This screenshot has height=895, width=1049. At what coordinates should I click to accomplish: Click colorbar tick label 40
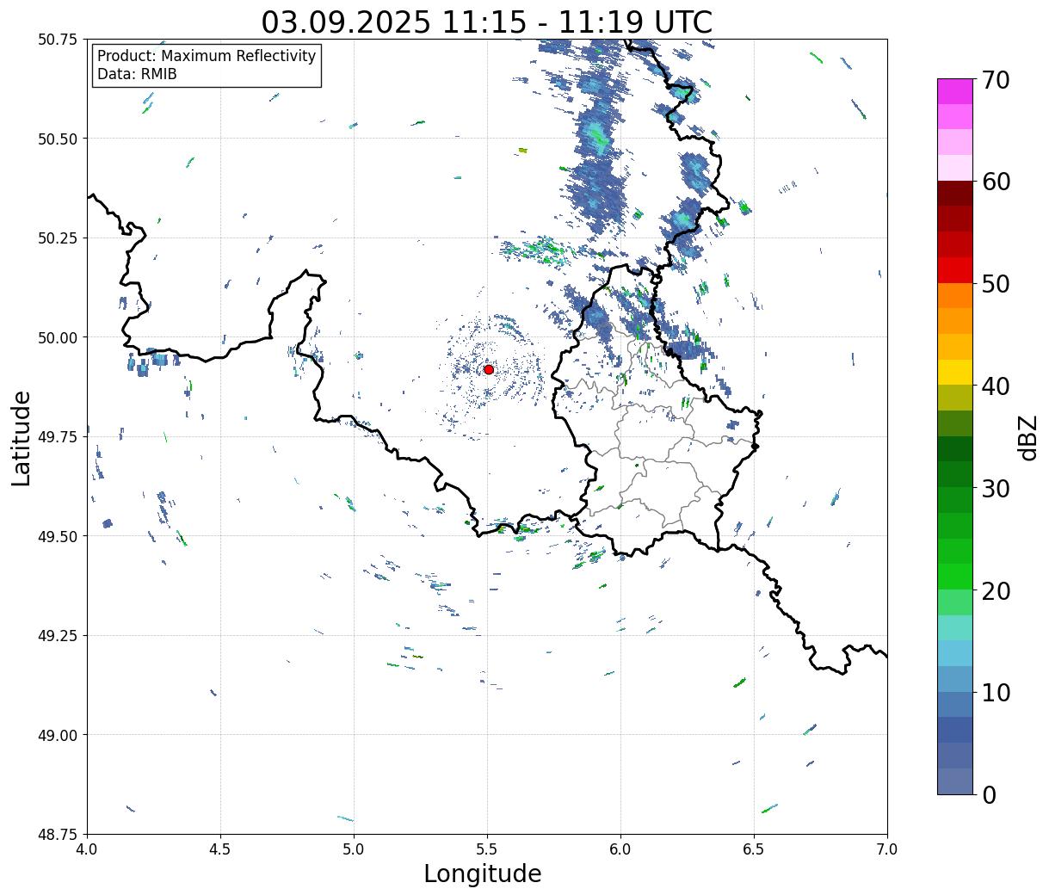pyautogui.click(x=995, y=386)
